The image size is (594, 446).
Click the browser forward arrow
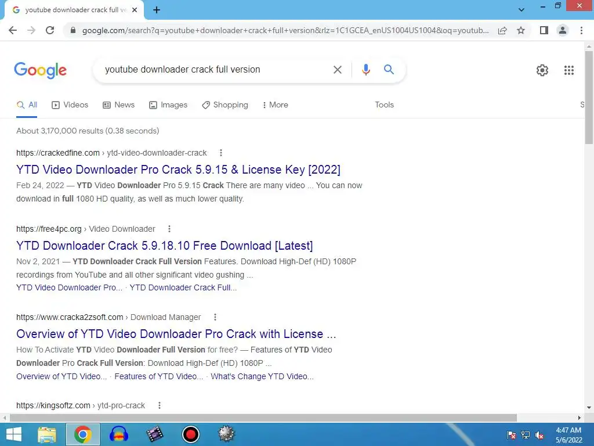(x=31, y=30)
